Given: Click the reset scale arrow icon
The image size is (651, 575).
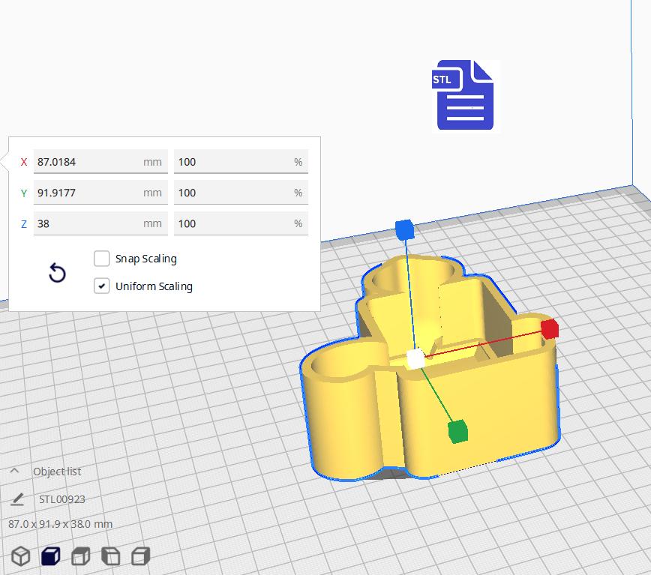Looking at the screenshot, I should (x=57, y=273).
